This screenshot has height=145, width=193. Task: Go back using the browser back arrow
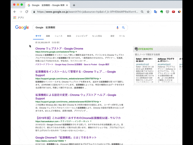tap(15, 12)
